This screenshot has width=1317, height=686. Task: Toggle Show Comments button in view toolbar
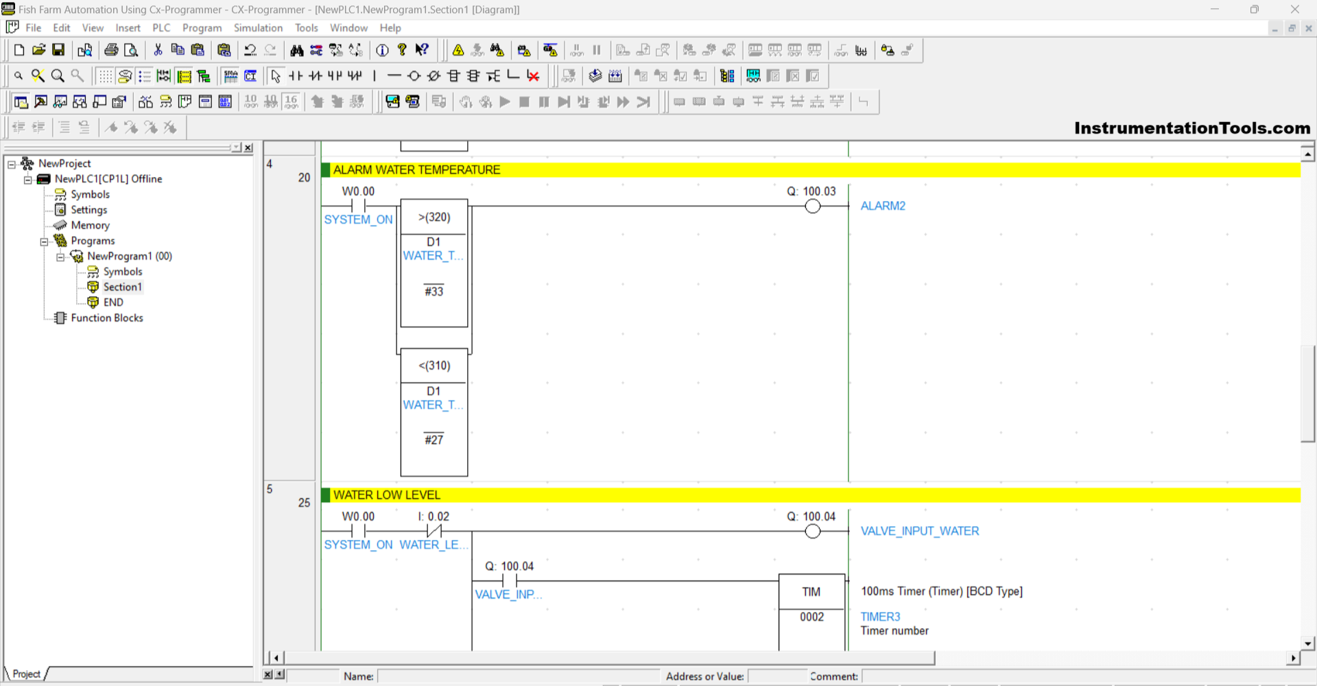point(125,76)
